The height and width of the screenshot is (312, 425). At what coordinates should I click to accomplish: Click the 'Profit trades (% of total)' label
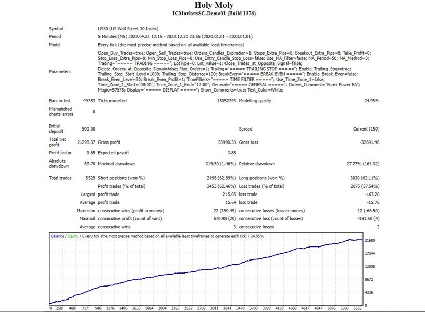121,186
